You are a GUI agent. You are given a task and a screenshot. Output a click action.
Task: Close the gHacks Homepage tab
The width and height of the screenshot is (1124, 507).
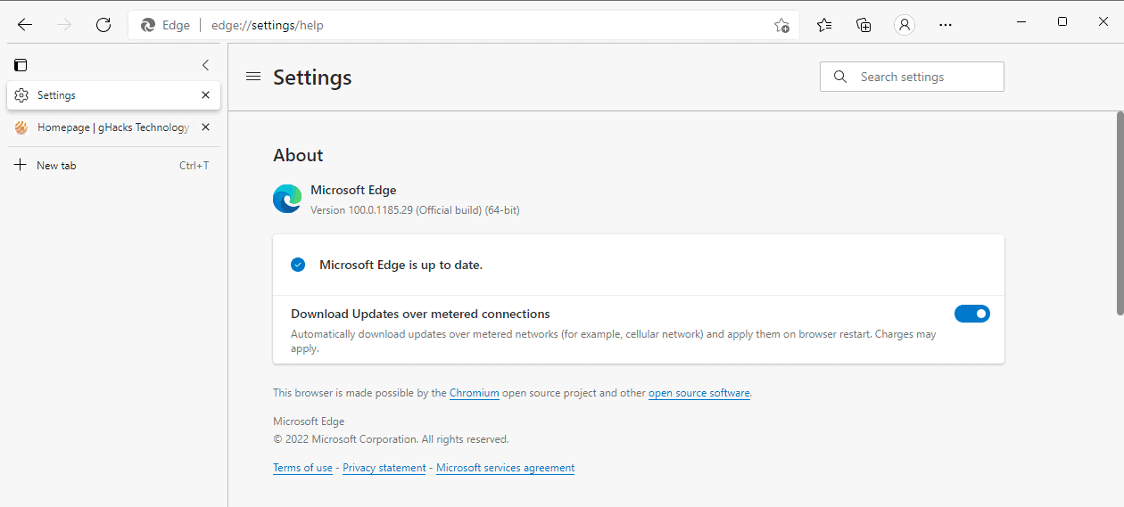click(x=205, y=127)
